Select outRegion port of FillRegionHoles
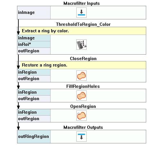Screen dimensions: 161x145 [x=34, y=99]
